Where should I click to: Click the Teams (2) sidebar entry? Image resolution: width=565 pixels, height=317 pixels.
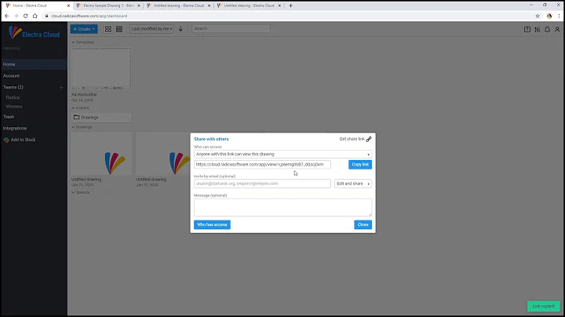13,87
